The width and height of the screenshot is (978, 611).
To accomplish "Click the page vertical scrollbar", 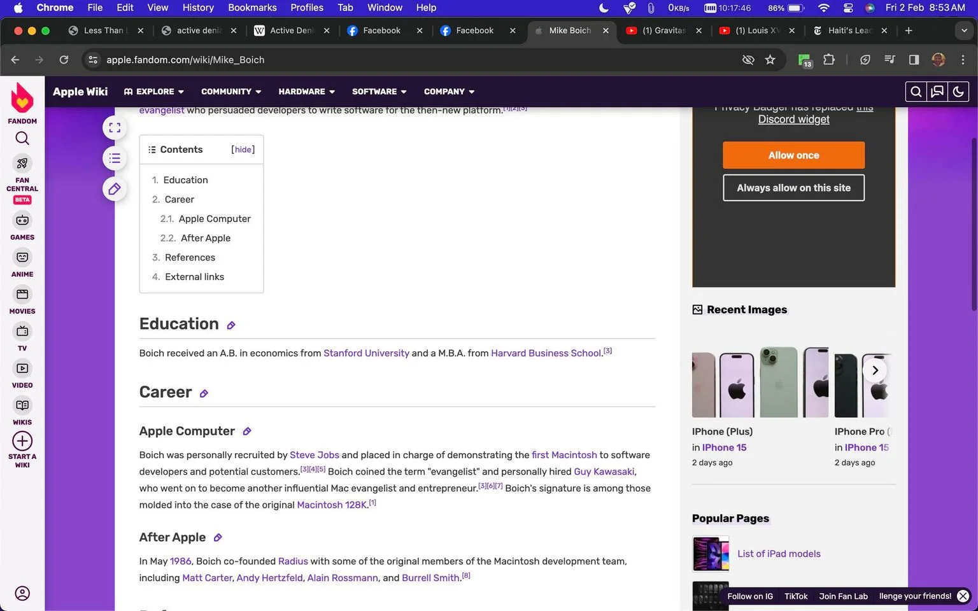I will (974, 255).
